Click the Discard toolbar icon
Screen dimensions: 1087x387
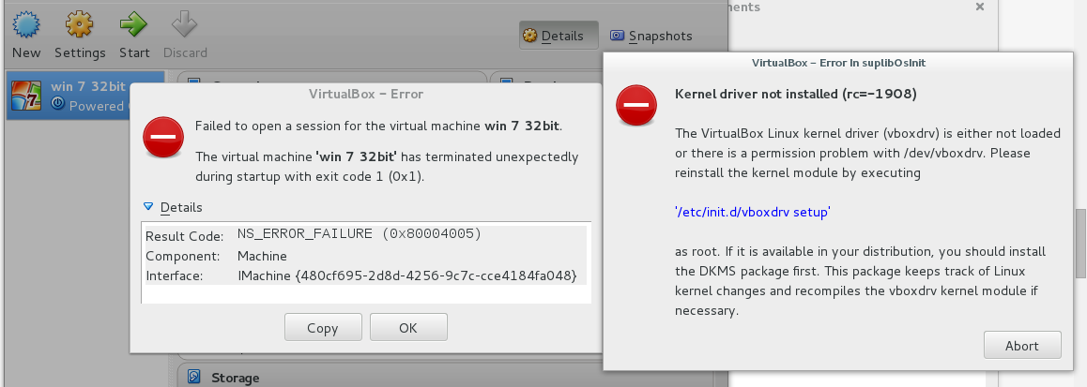click(x=185, y=24)
